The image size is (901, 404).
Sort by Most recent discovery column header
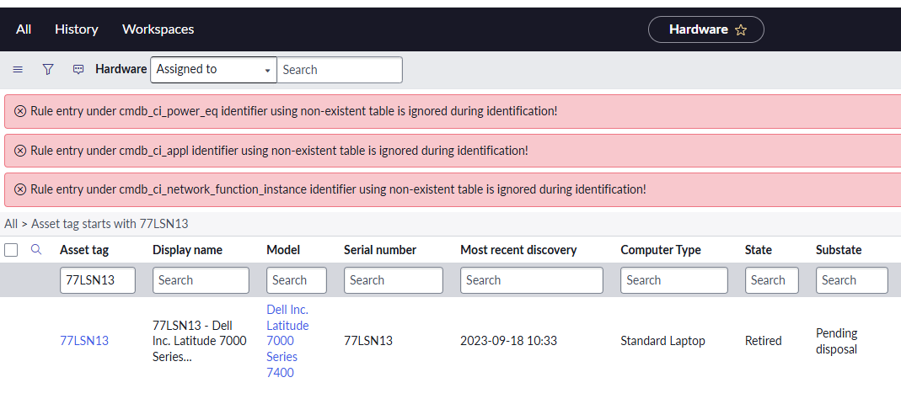tap(518, 250)
